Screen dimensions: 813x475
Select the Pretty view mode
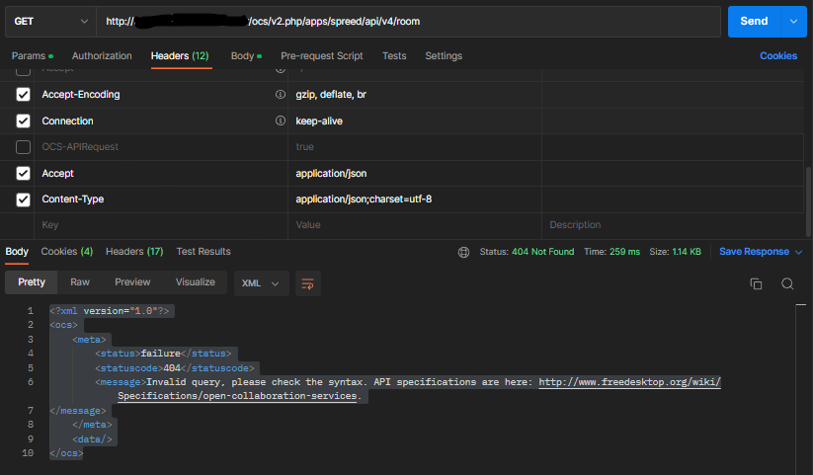(32, 282)
